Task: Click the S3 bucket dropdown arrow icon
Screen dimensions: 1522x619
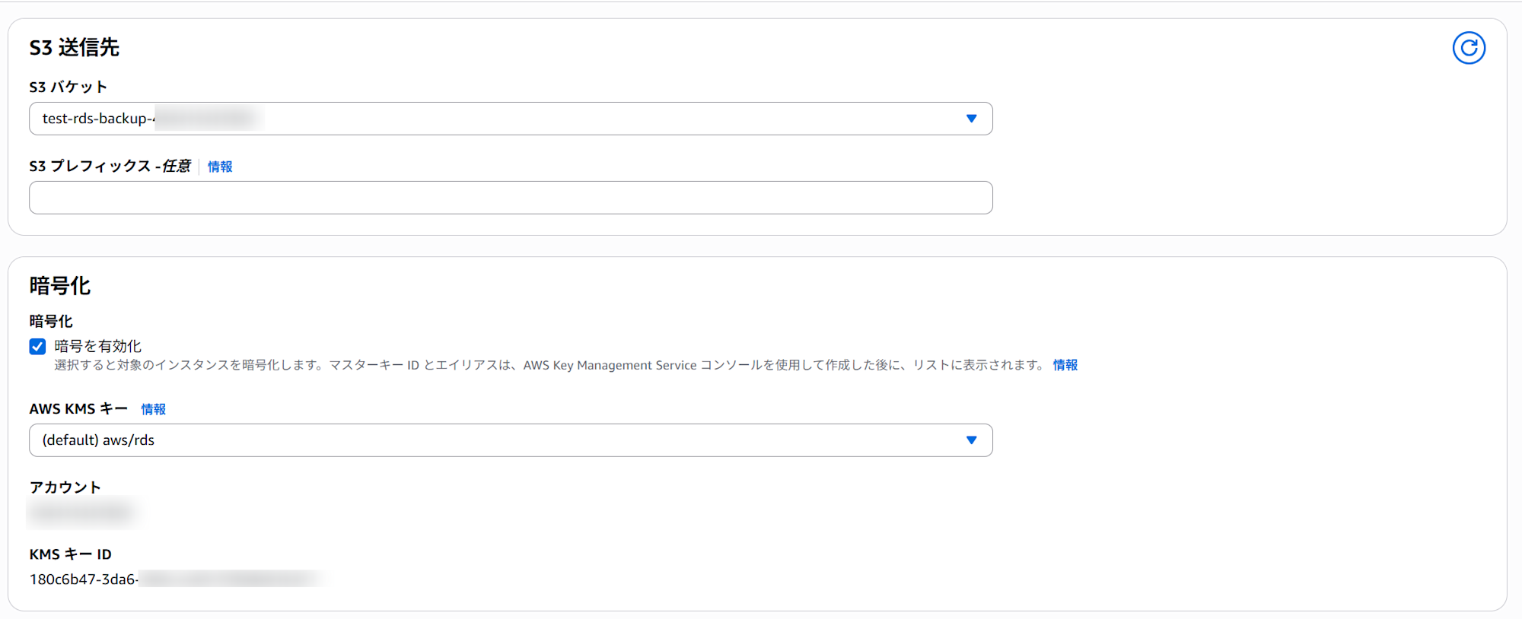Action: (x=971, y=119)
